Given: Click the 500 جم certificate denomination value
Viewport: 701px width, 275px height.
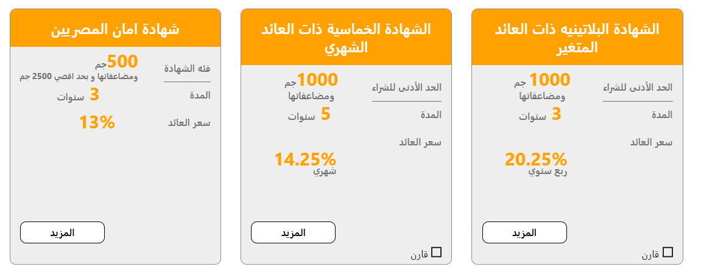Looking at the screenshot, I should 122,62.
